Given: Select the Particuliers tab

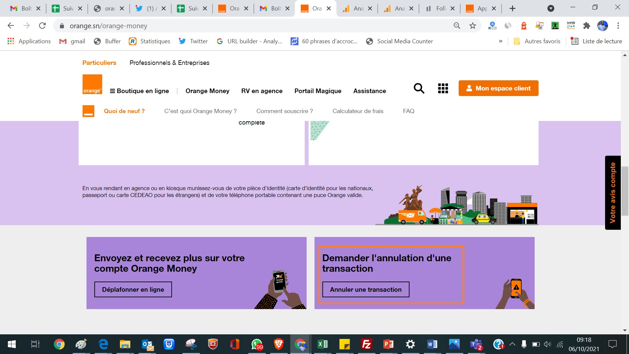Looking at the screenshot, I should coord(99,63).
